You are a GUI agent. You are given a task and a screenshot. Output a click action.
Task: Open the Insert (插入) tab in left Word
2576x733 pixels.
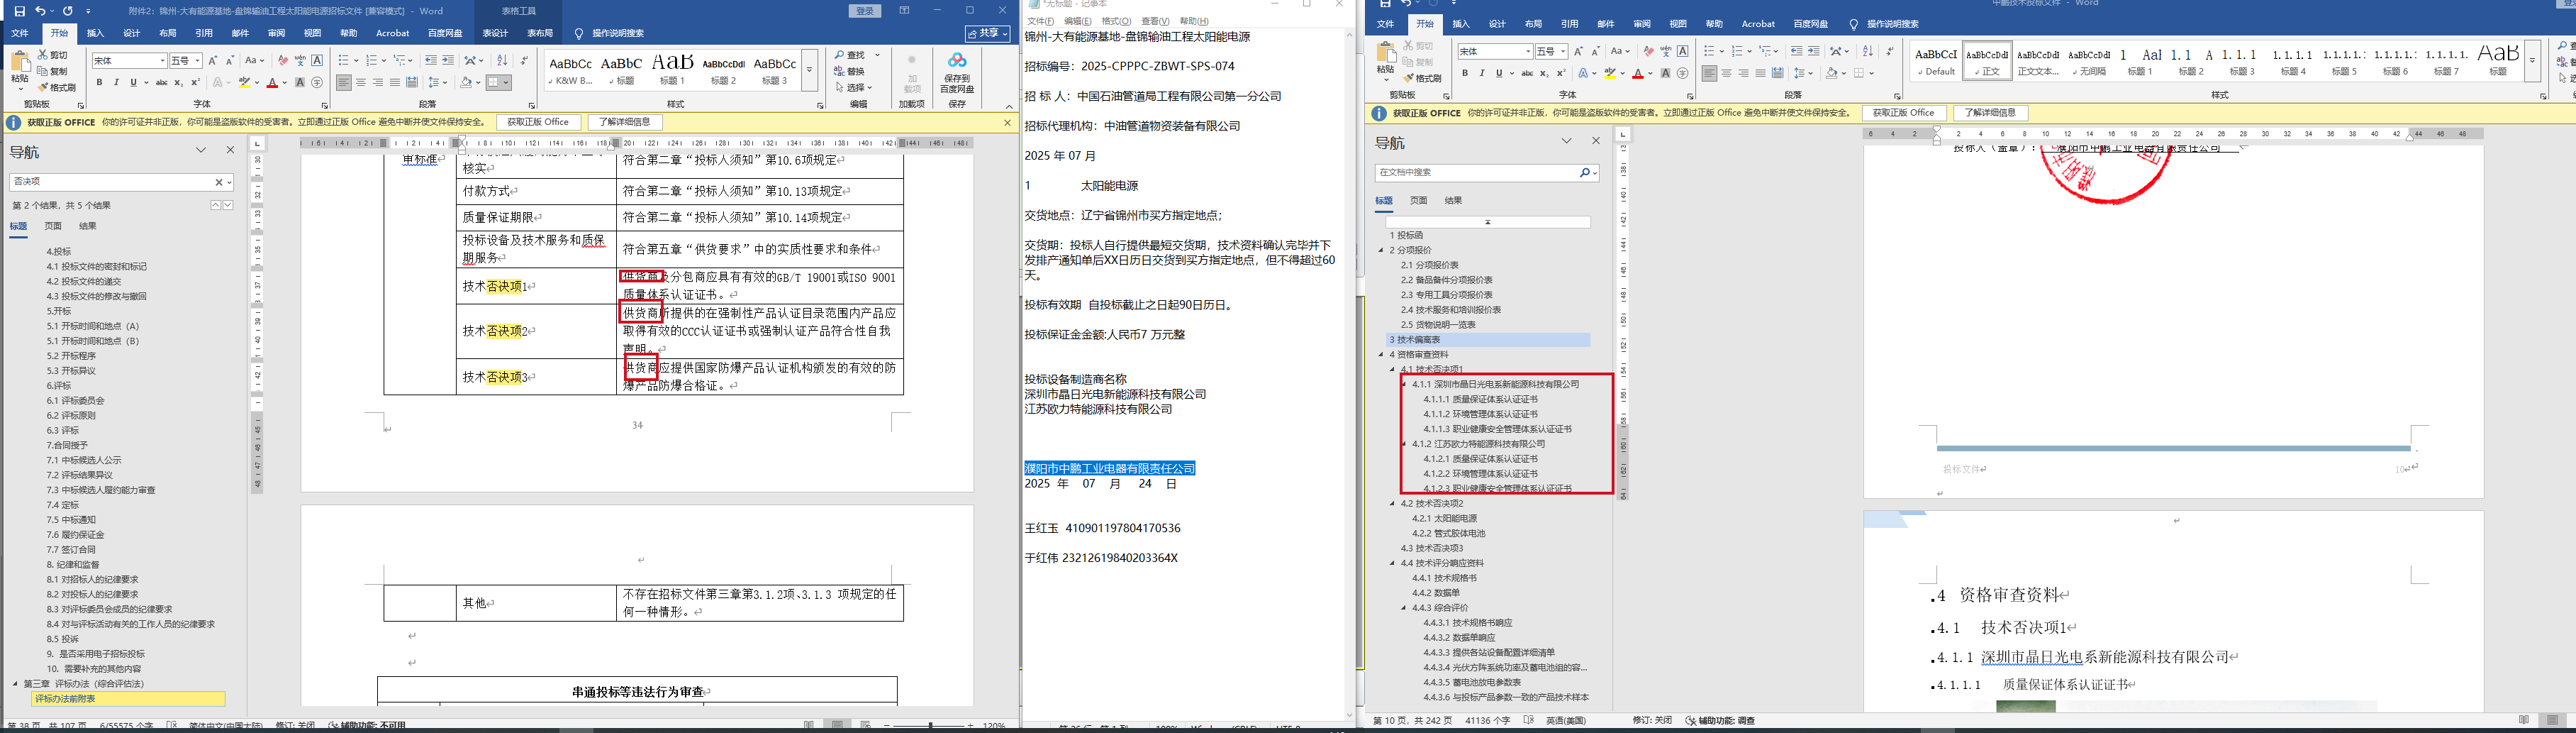click(x=95, y=33)
